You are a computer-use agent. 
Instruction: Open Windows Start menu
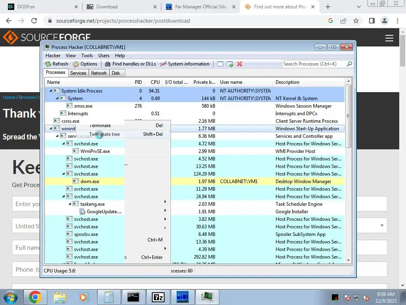pos(10,297)
